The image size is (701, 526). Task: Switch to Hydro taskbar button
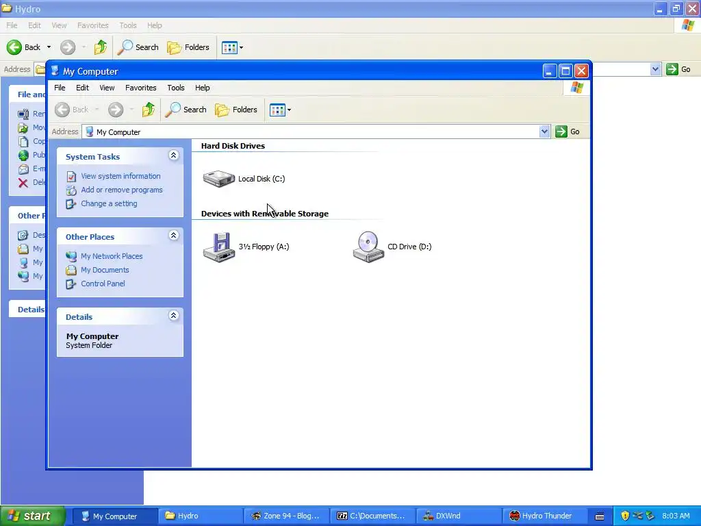[x=200, y=516]
